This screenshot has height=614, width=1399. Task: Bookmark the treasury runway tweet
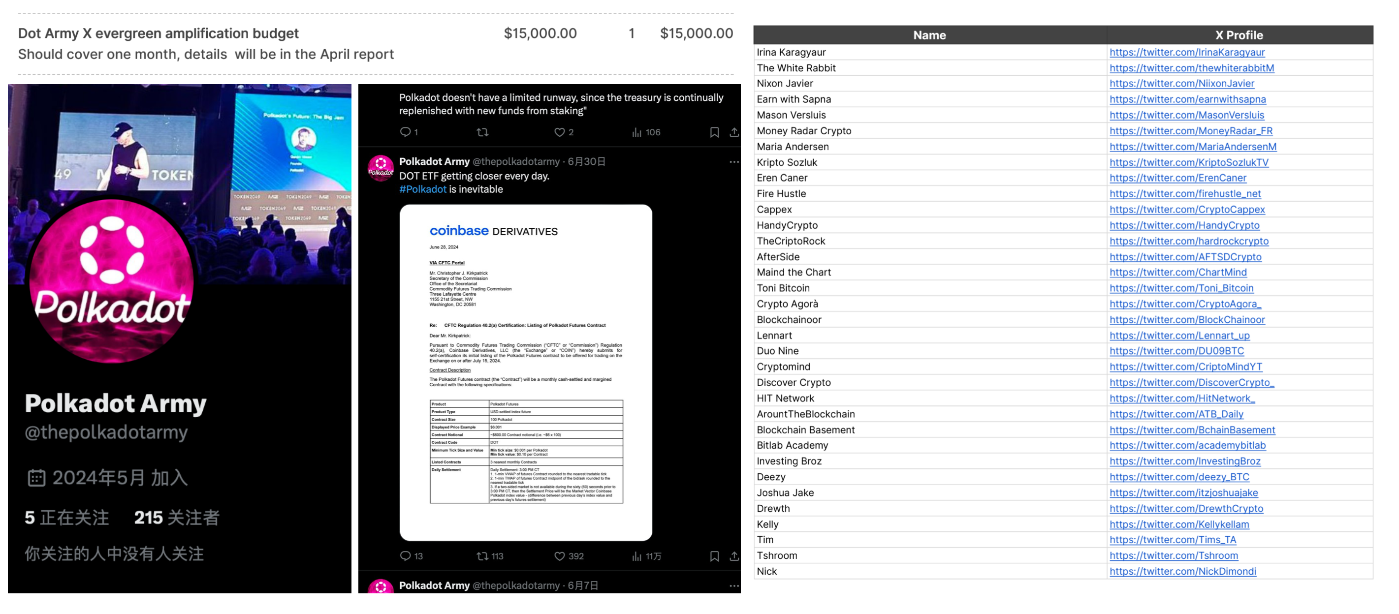(714, 132)
